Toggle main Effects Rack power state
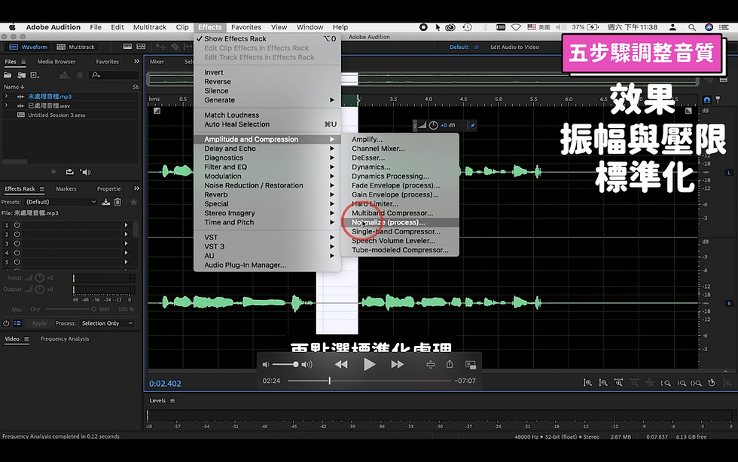 pyautogui.click(x=6, y=323)
